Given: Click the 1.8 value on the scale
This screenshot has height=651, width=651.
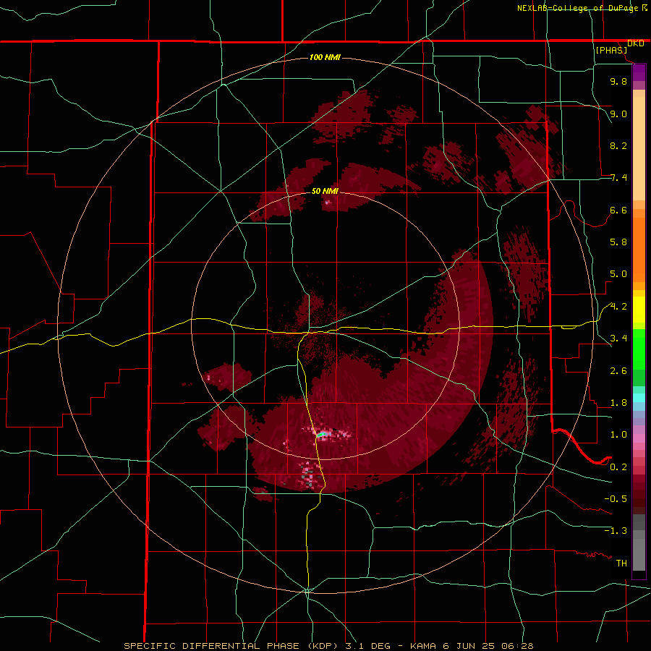Looking at the screenshot, I should click(618, 403).
